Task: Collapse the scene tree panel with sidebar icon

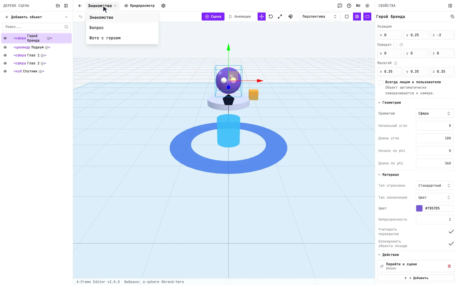Action: [x=66, y=6]
